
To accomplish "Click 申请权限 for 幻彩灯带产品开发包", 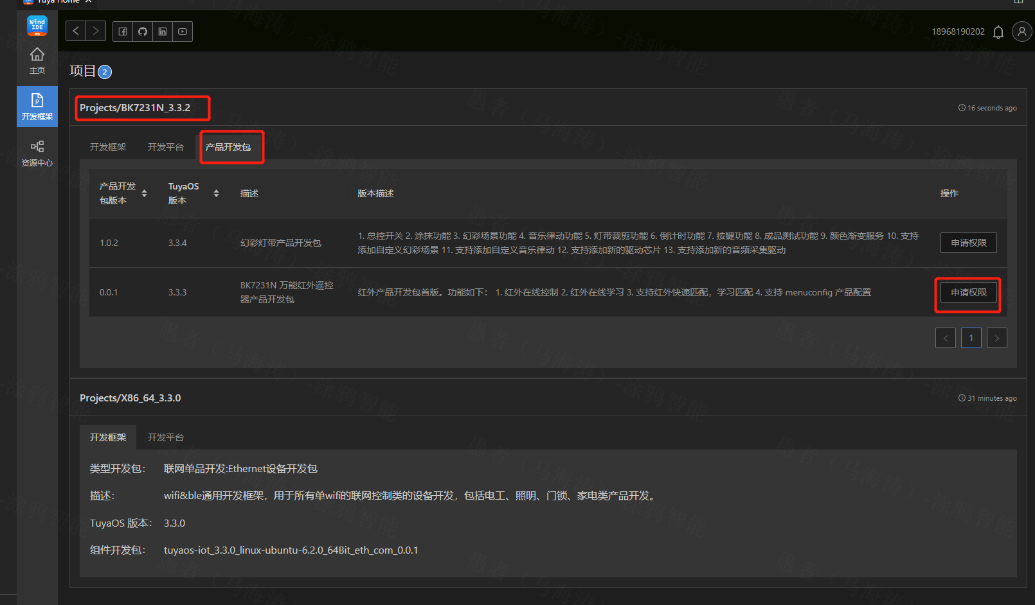I will click(x=968, y=243).
